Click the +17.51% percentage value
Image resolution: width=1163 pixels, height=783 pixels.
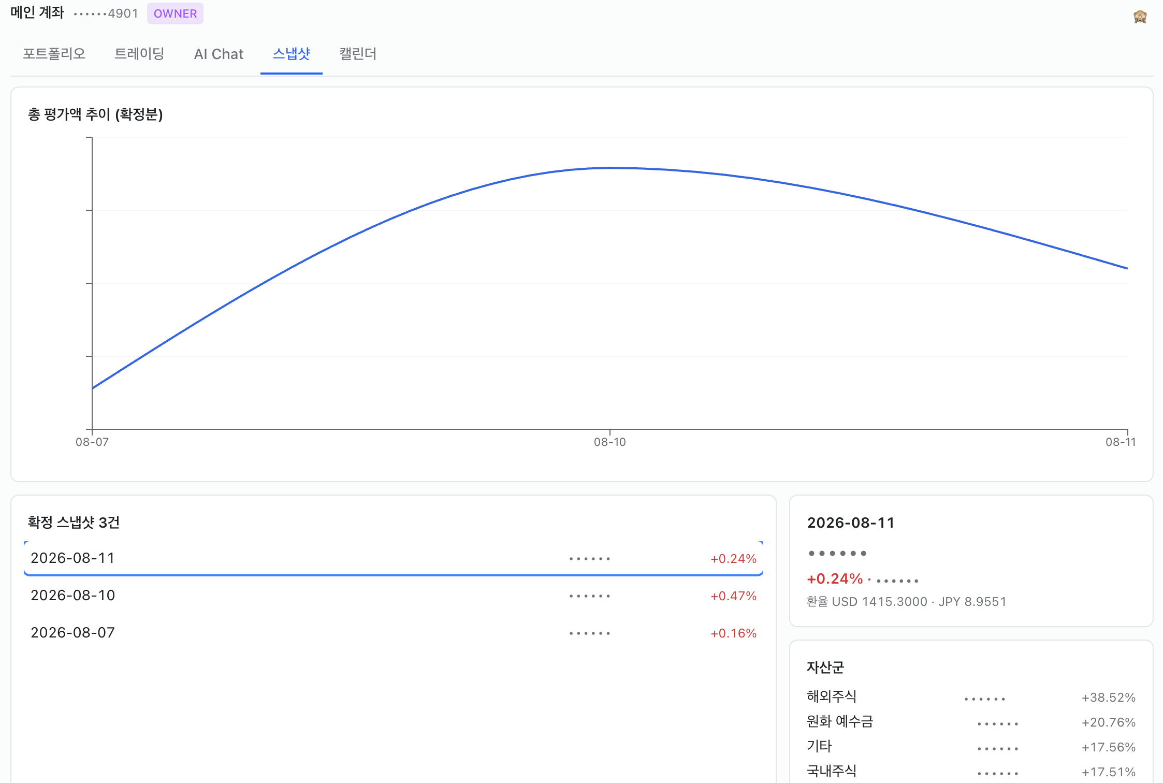[1108, 772]
